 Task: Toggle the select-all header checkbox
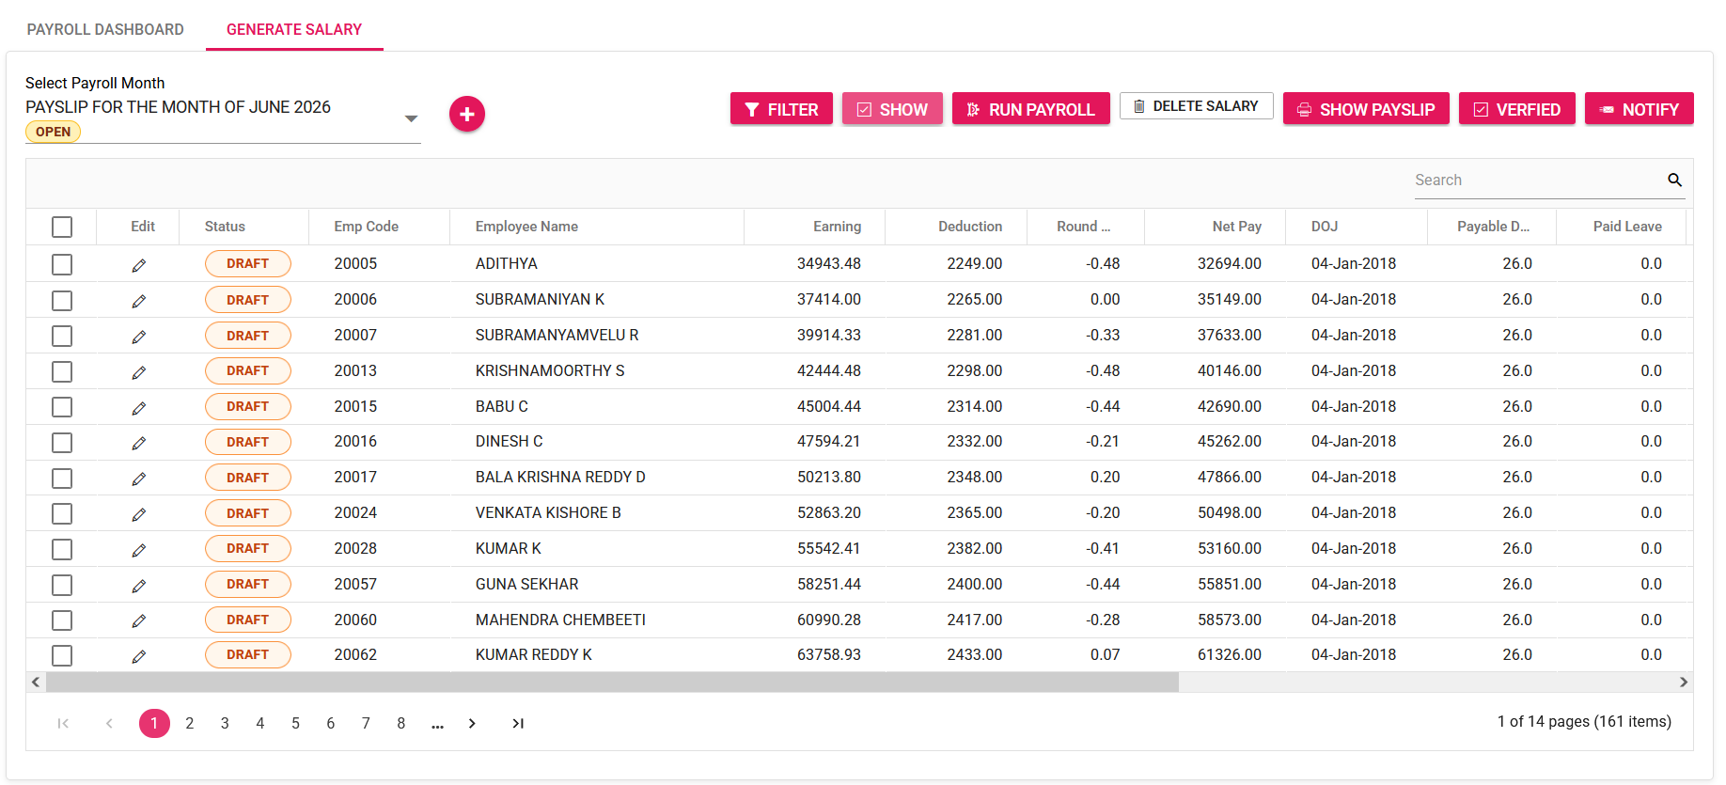[x=62, y=227]
